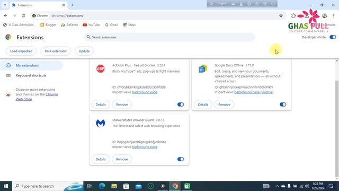339x191 pixels.
Task: Open Mail app from taskbar
Action: click(x=139, y=186)
